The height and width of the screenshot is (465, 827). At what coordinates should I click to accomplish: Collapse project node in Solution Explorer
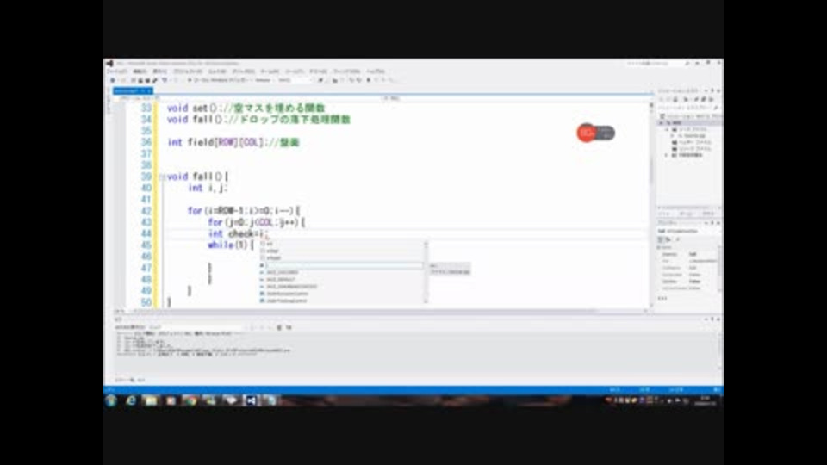(662, 123)
